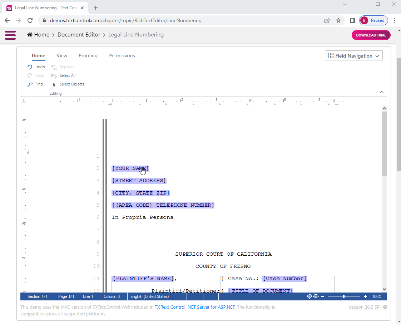Viewport: 401px width, 324px height.
Task: Go back with the browser back arrow
Action: [x=7, y=20]
